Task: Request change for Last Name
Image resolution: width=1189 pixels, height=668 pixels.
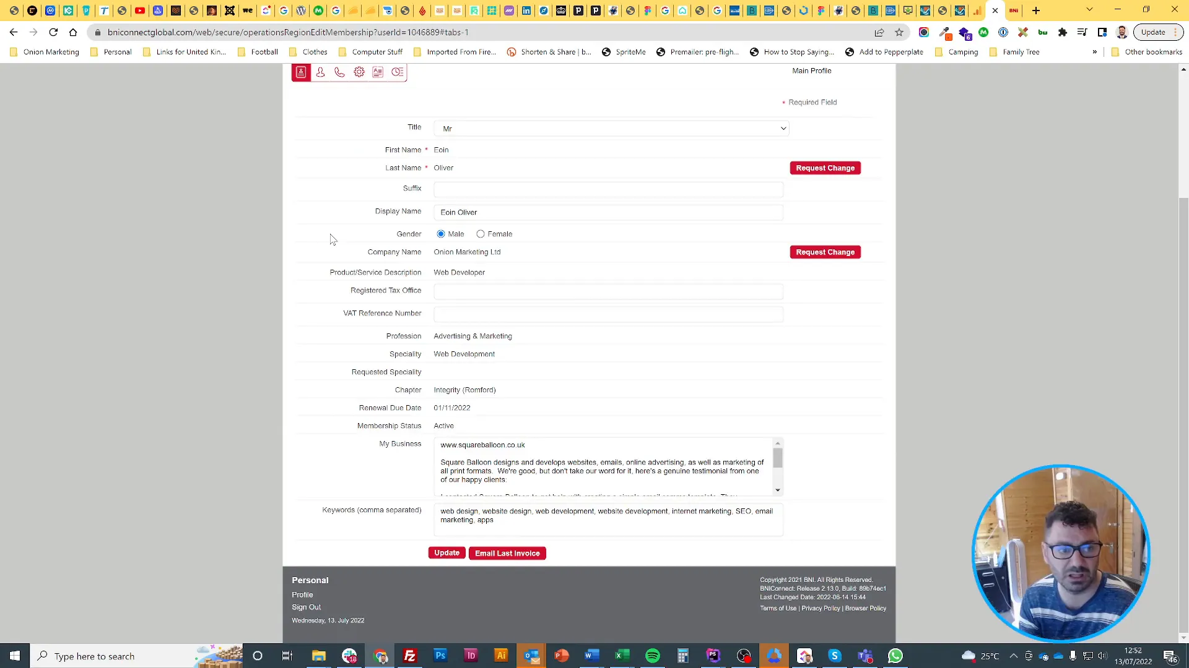Action: (x=825, y=168)
